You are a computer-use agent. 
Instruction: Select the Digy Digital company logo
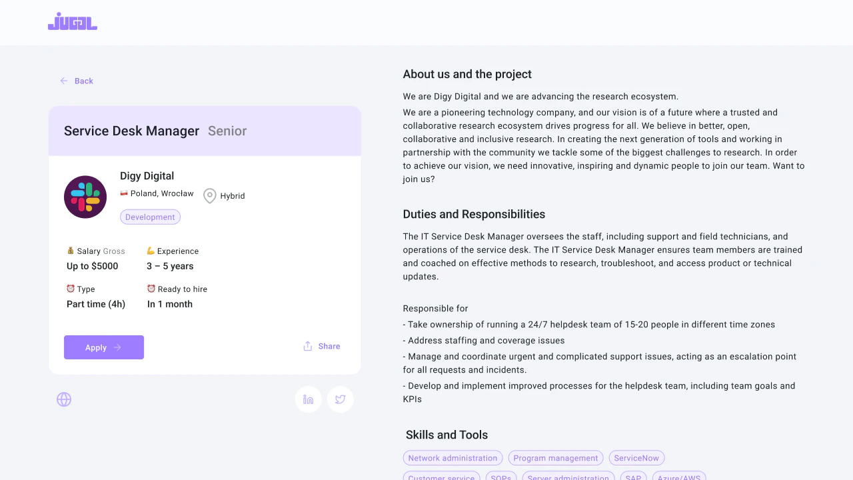[85, 197]
